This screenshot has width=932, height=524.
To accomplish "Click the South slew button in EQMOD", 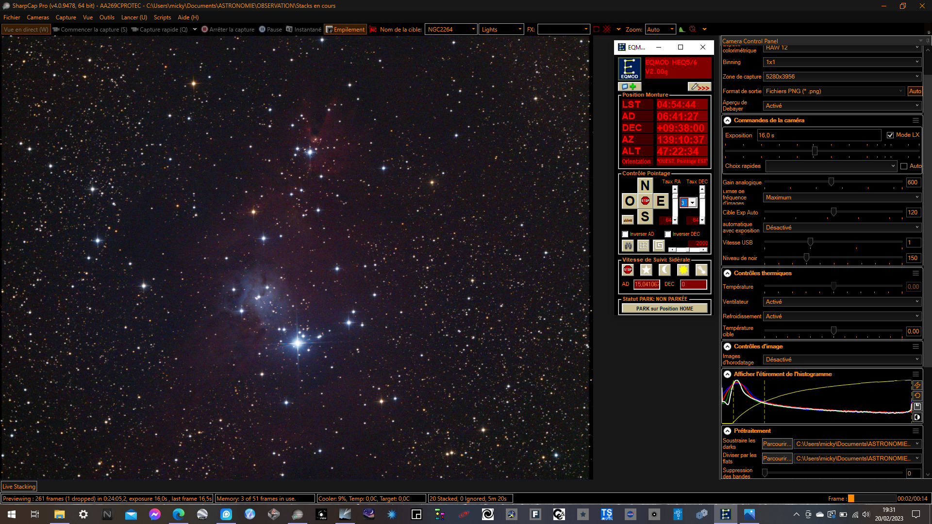I will click(645, 216).
